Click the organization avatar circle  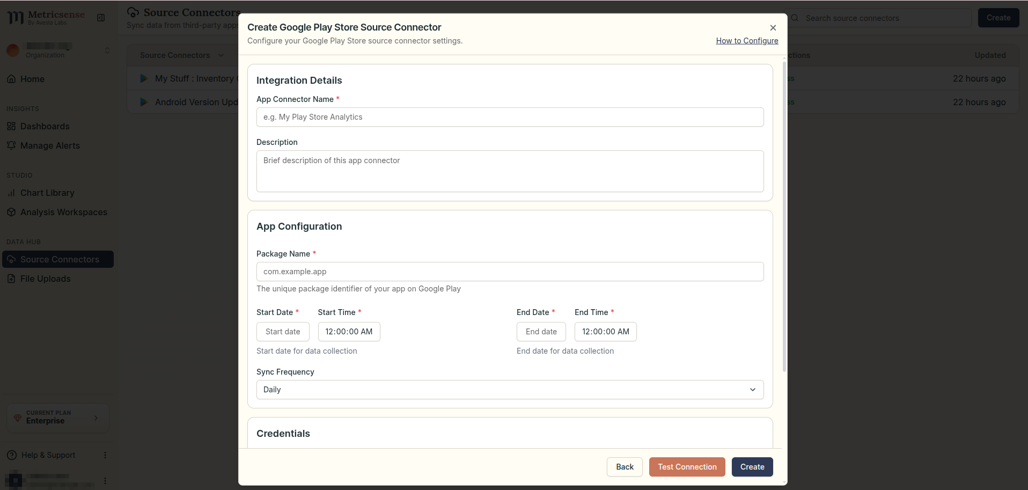[x=13, y=50]
